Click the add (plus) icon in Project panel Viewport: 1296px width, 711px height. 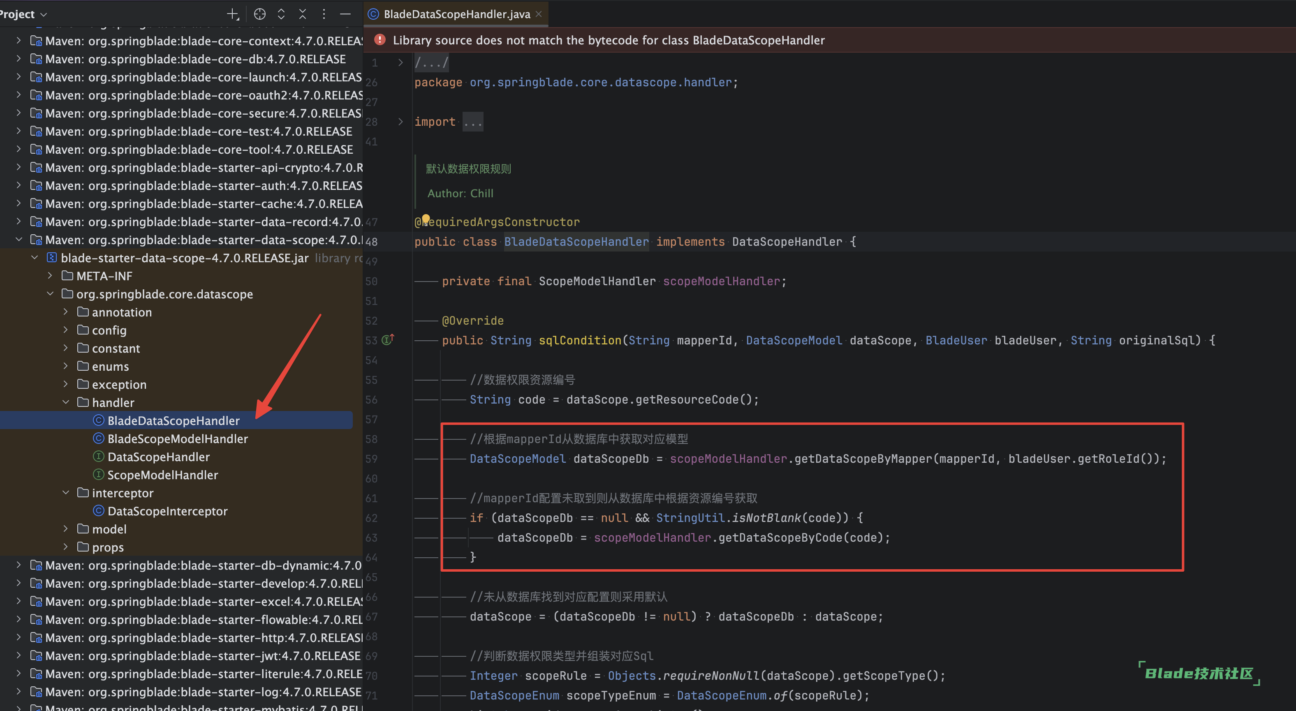(232, 14)
